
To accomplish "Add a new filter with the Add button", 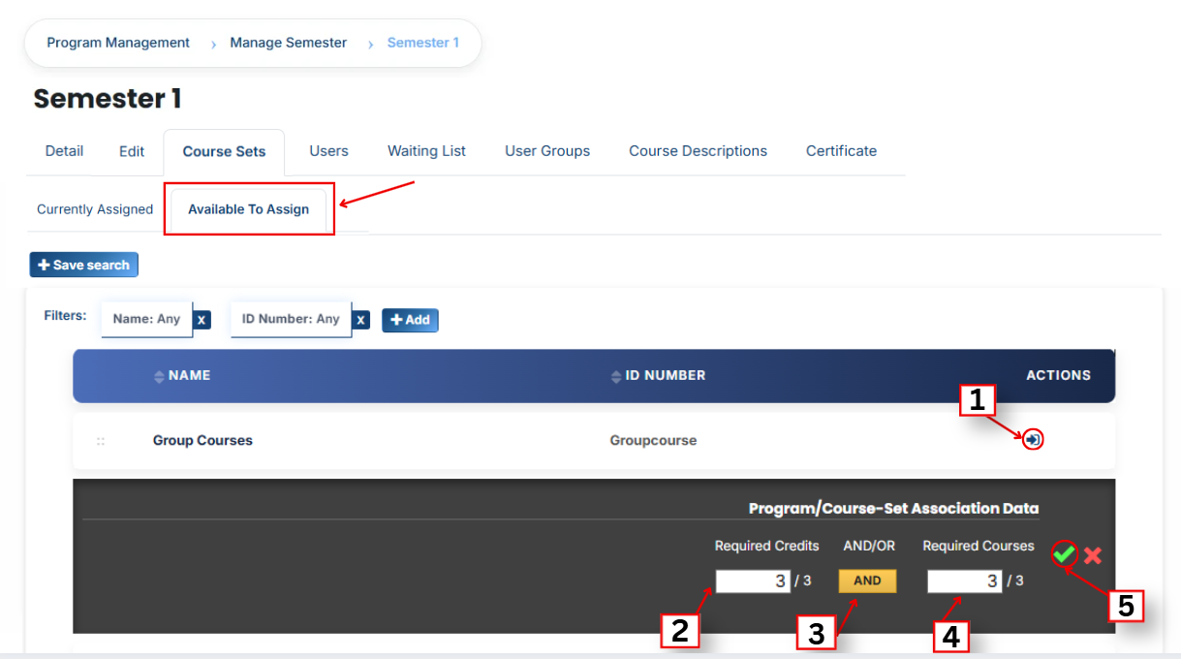I will [410, 320].
